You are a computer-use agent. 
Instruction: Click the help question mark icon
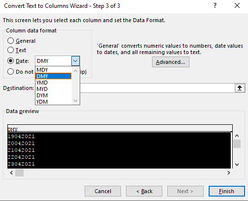pos(215,6)
